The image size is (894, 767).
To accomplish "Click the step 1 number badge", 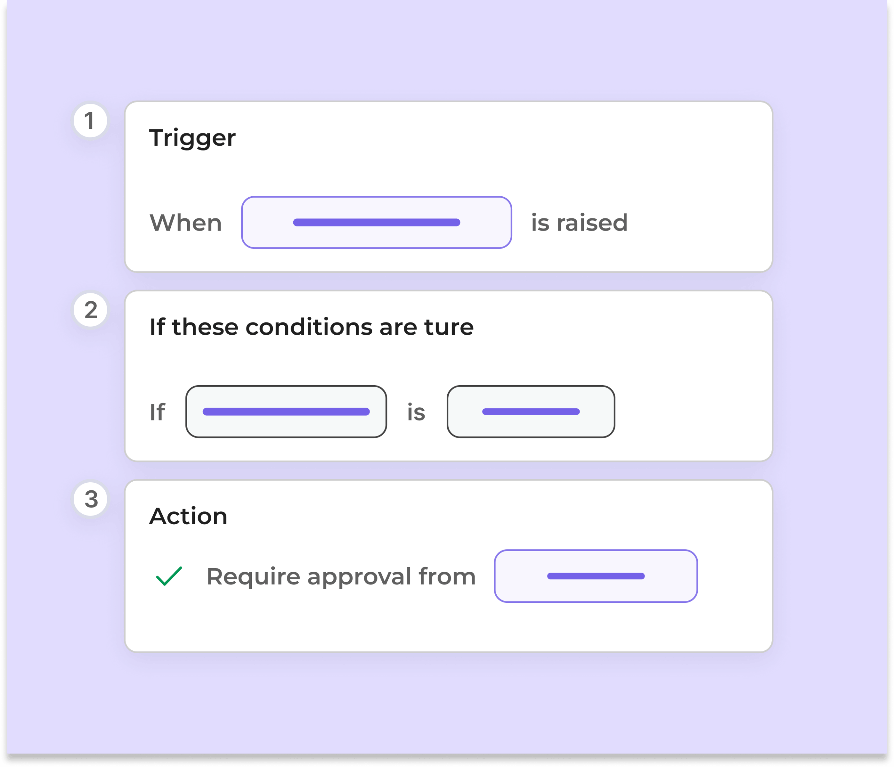I will (90, 120).
